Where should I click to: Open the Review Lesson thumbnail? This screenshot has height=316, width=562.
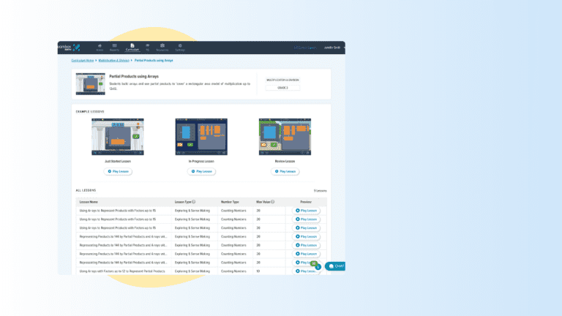coord(285,137)
